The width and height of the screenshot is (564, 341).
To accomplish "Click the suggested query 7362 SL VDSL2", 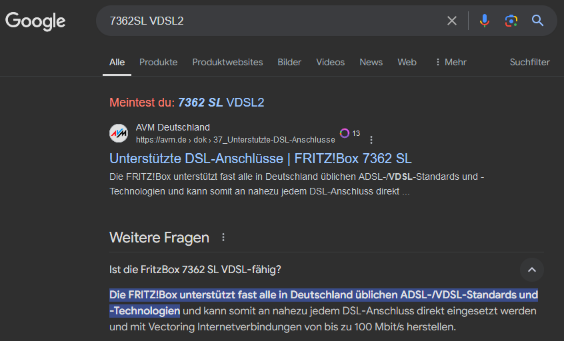I will point(221,103).
